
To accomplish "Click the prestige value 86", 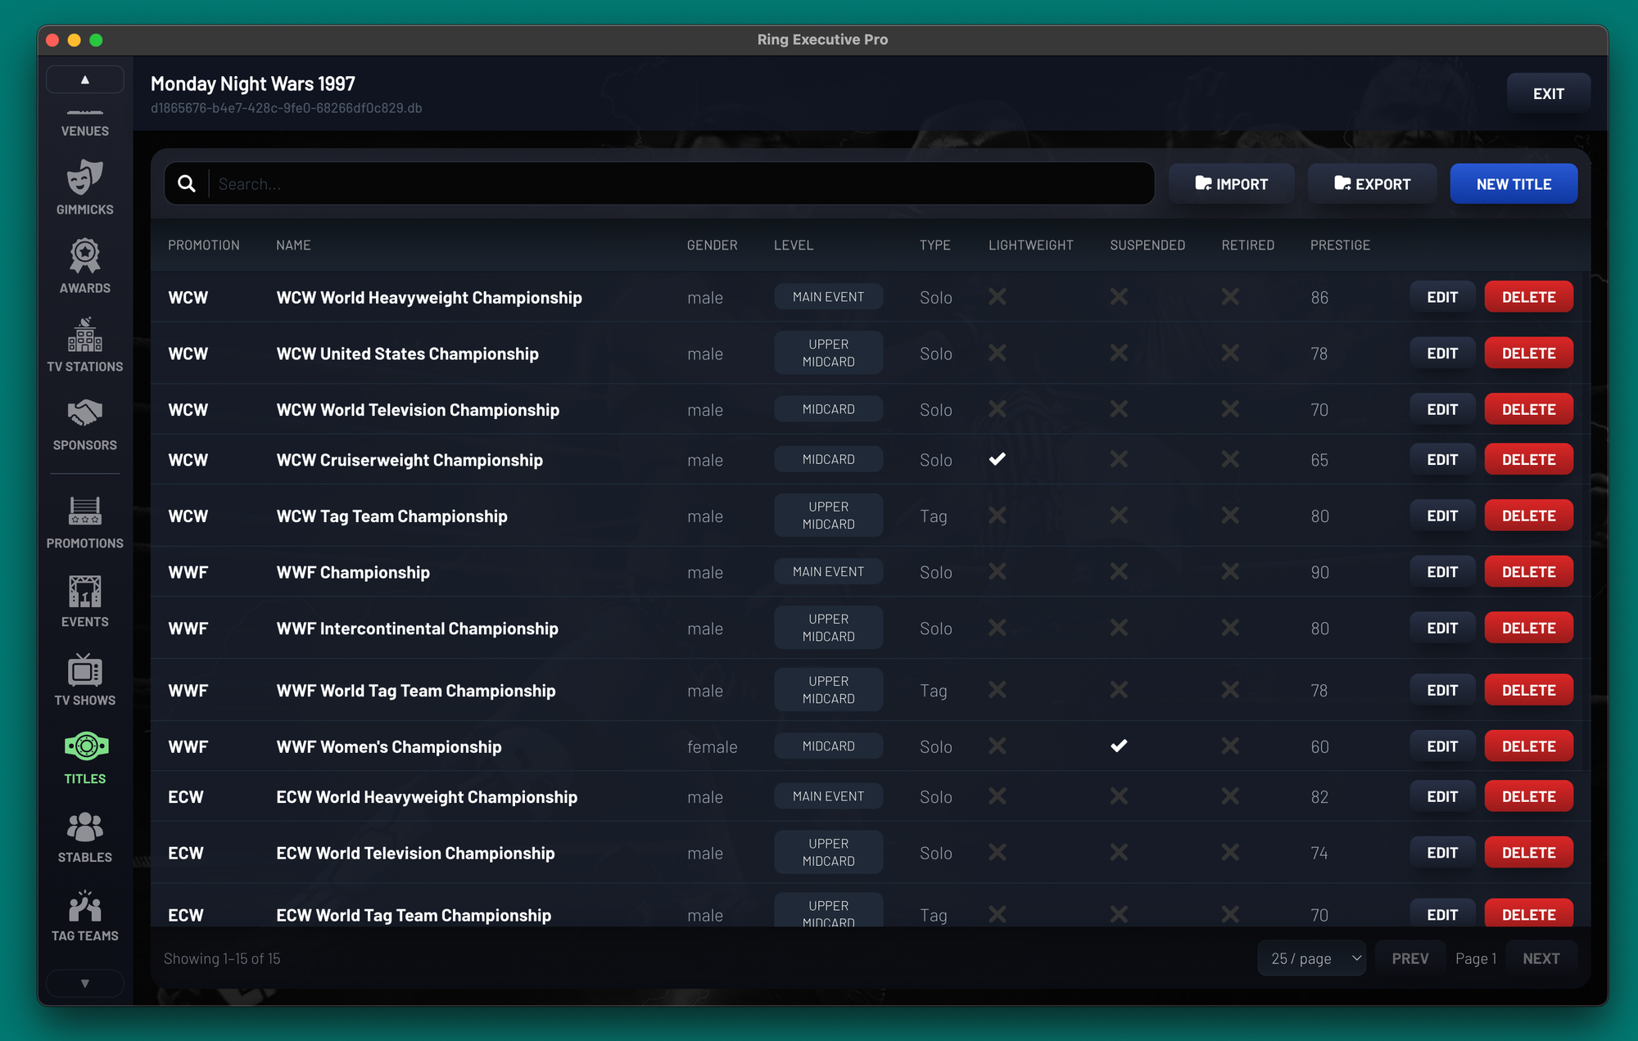I will tap(1319, 297).
